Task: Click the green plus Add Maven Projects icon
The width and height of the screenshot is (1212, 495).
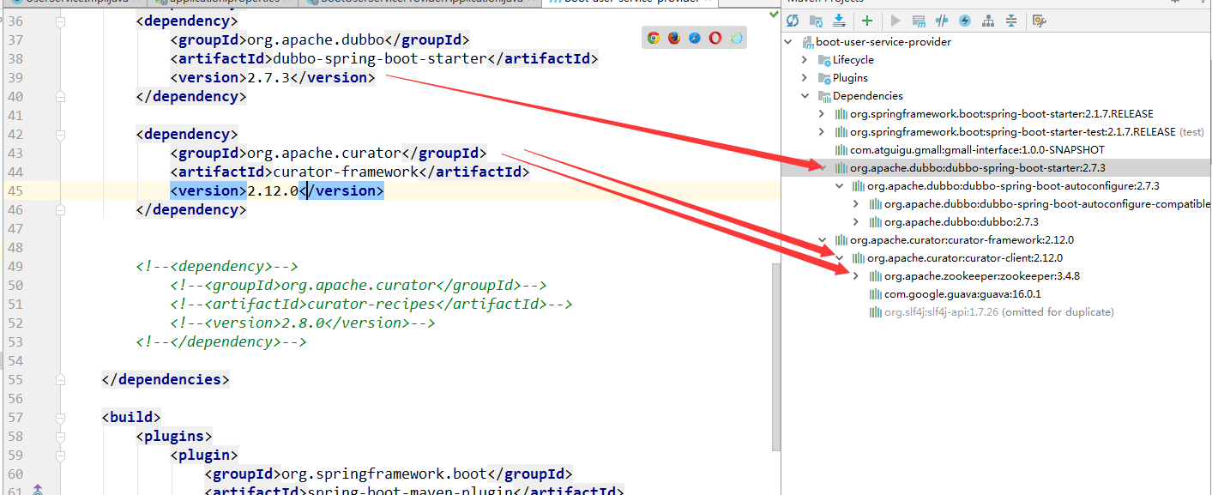Action: (867, 21)
